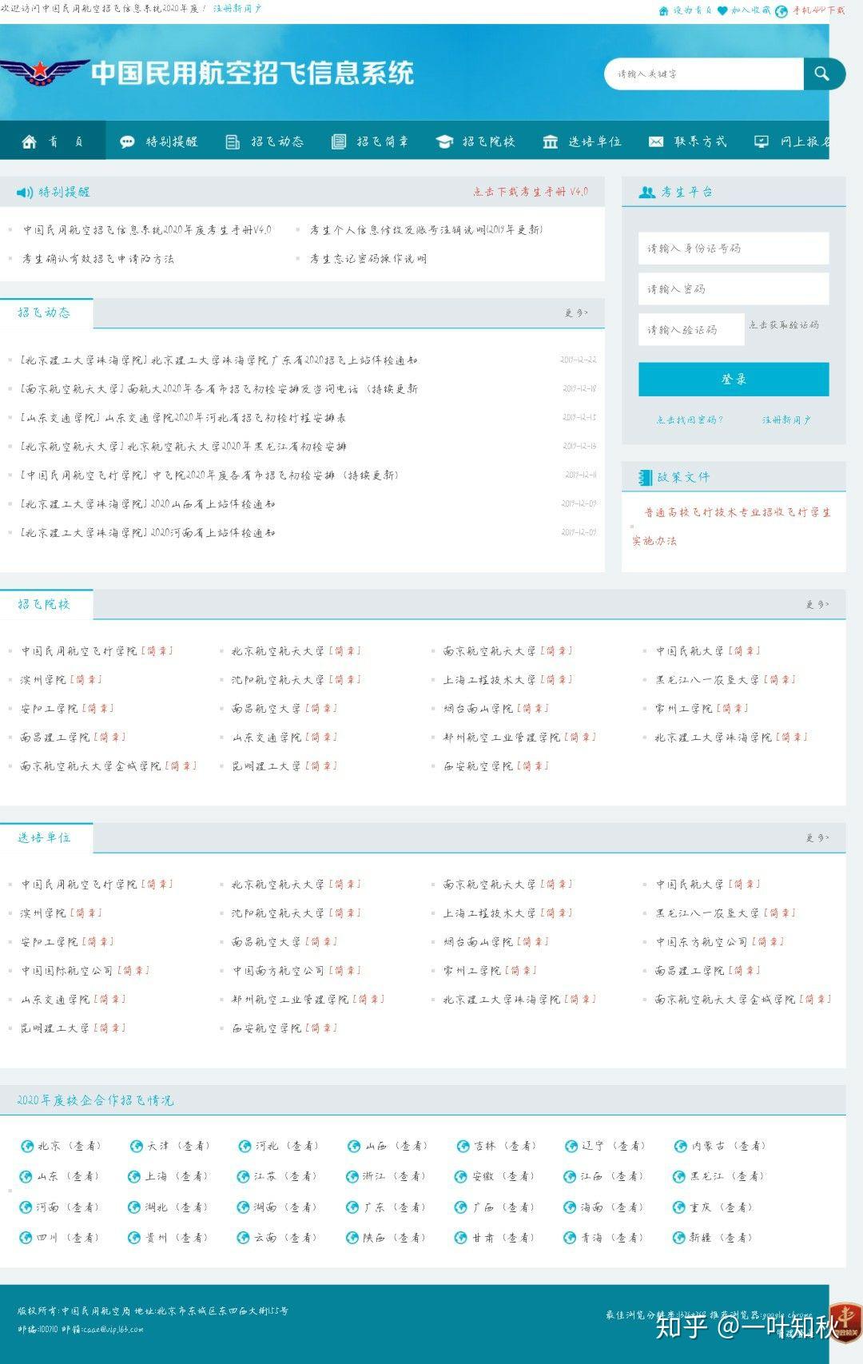Click 注册新用户 in the top welcome bar
Viewport: 863px width, 1364px height.
[x=237, y=9]
